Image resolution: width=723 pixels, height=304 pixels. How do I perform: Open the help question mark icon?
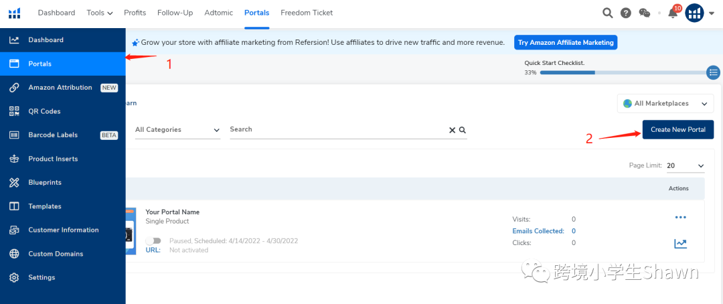[626, 13]
